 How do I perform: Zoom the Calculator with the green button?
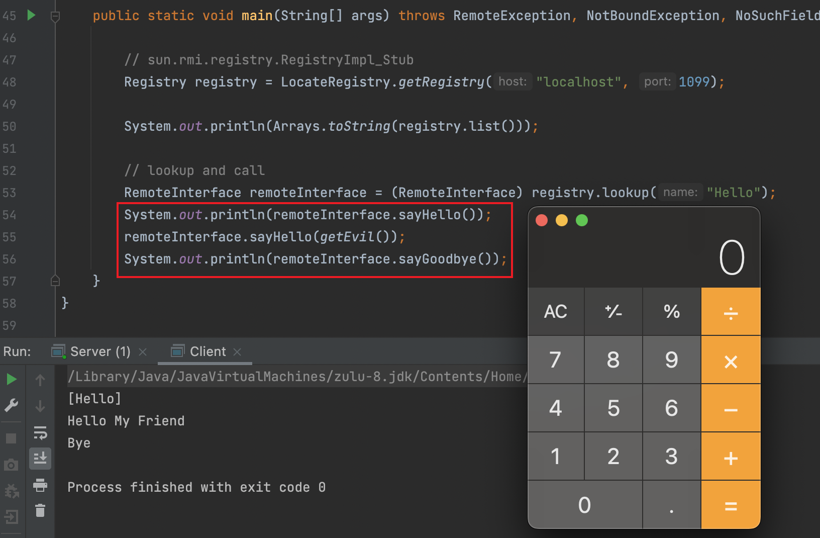[582, 220]
